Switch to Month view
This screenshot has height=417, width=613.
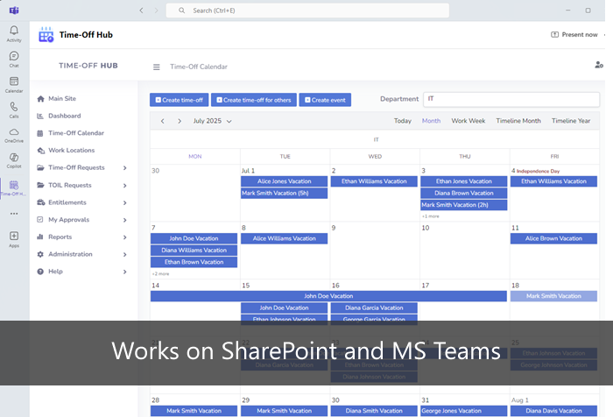(x=431, y=121)
